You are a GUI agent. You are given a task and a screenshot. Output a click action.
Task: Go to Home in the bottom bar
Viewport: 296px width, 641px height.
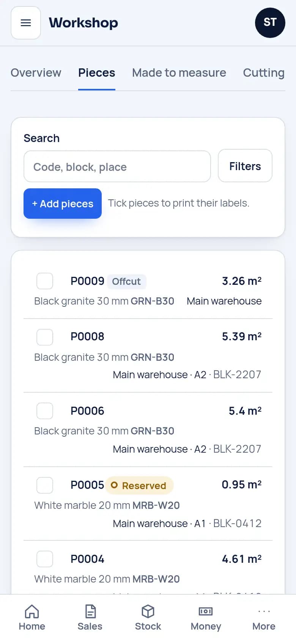point(32,617)
